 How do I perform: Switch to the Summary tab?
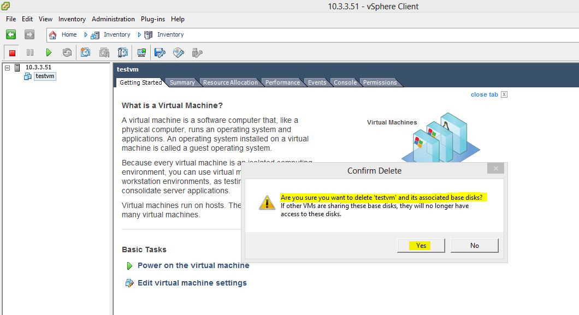coord(182,82)
